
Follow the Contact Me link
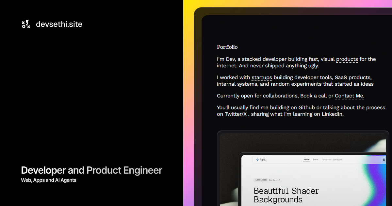(350, 96)
